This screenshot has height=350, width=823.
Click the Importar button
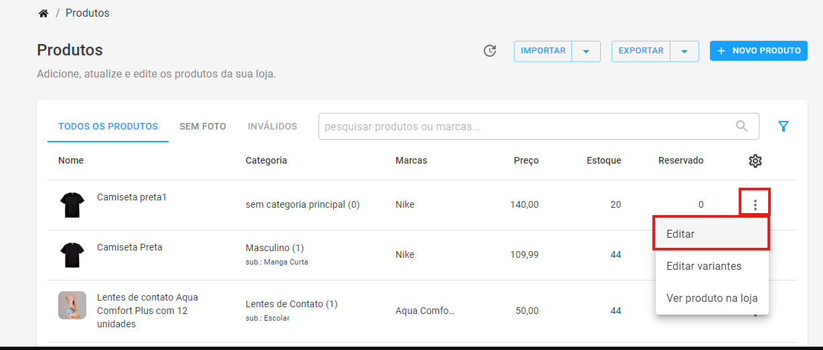[x=543, y=51]
